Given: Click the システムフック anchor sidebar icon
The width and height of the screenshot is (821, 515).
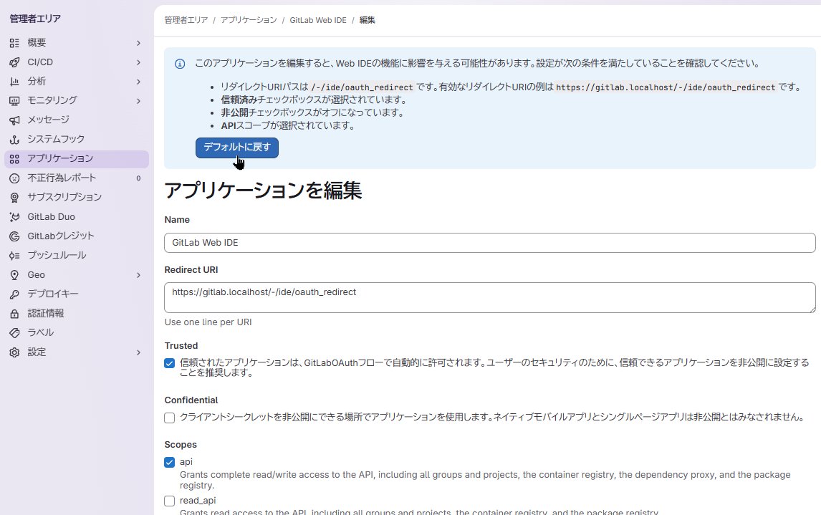Looking at the screenshot, I should click(14, 139).
